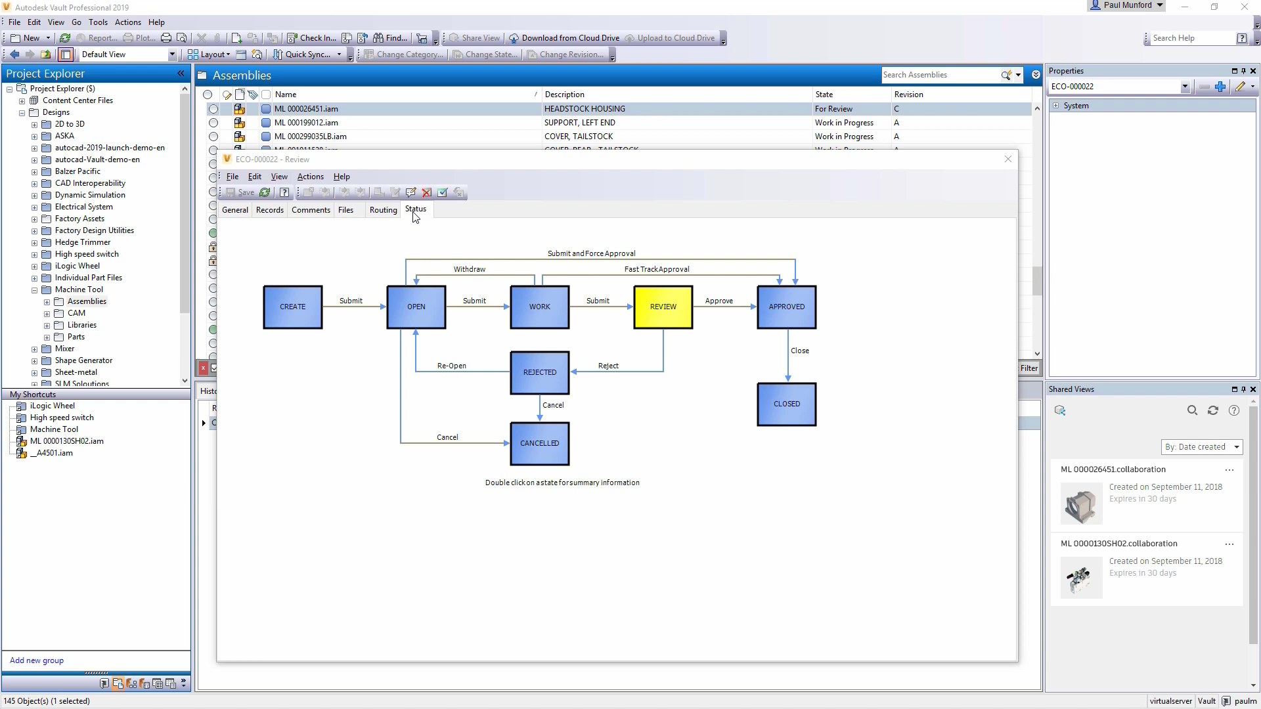Expand the System properties group
This screenshot has width=1261, height=709.
[1056, 106]
